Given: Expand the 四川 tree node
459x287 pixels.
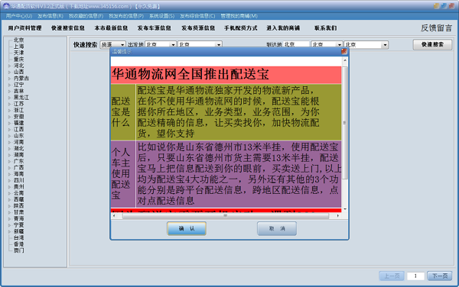Looking at the screenshot, I should [9, 180].
